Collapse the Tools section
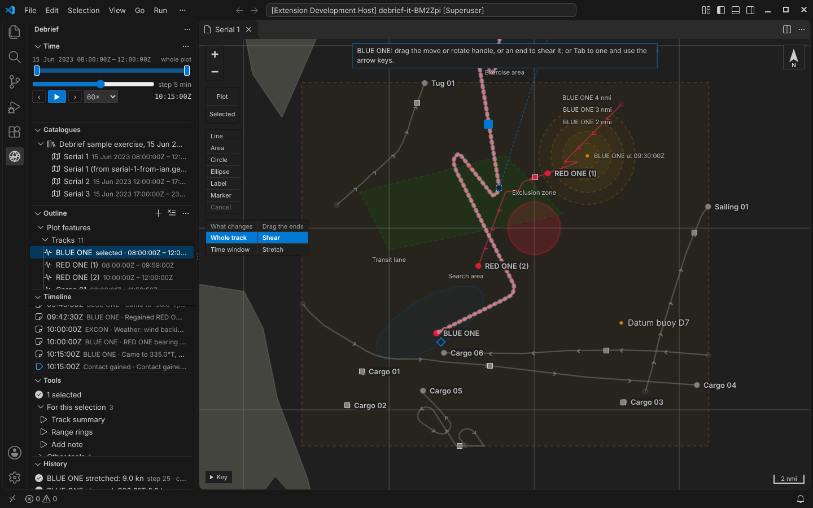 coord(38,380)
